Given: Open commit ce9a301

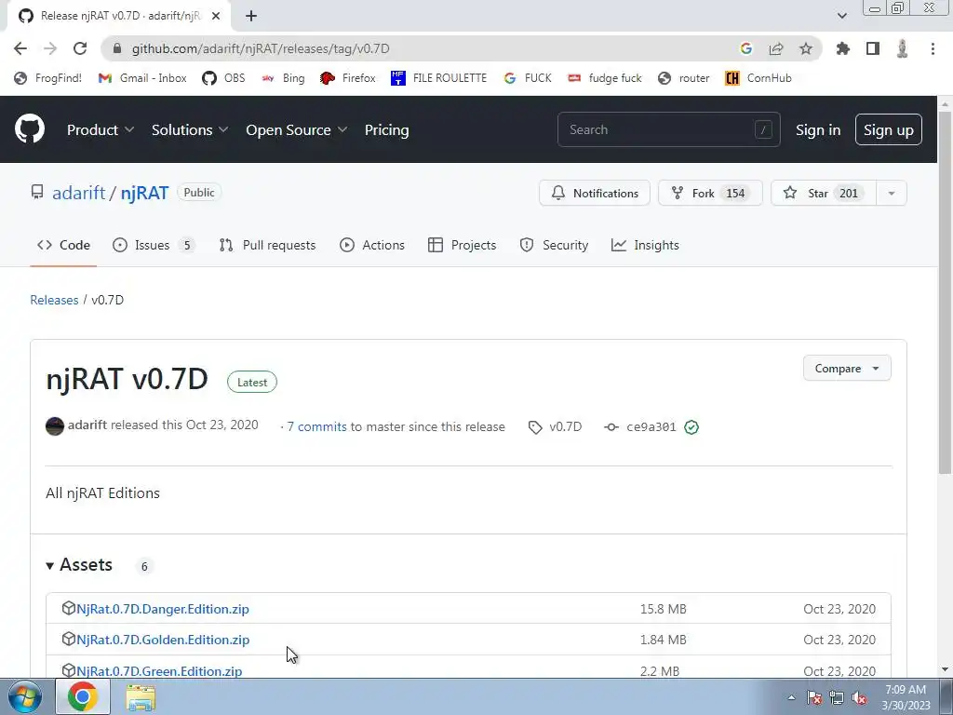Looking at the screenshot, I should click(x=651, y=426).
